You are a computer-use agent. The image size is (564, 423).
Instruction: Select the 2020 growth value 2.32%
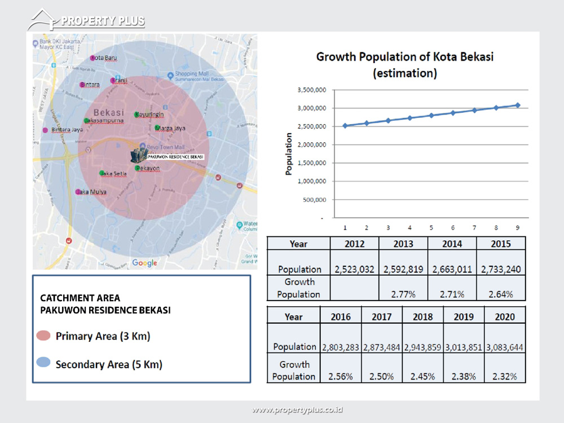tap(504, 376)
